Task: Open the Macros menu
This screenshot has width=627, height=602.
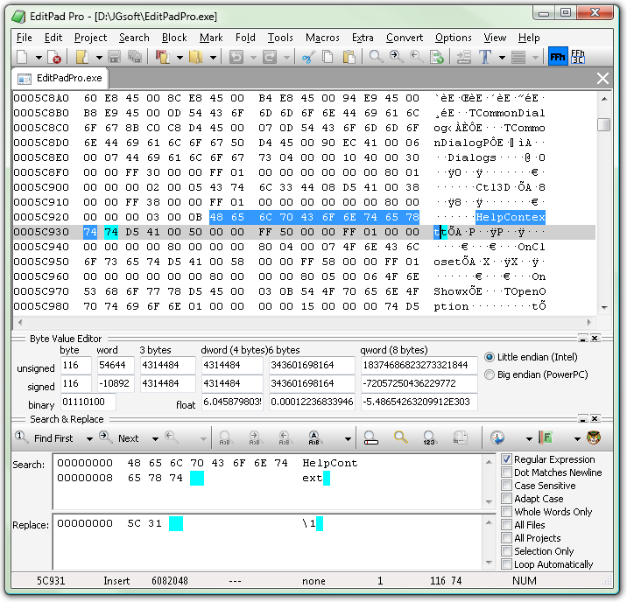Action: (x=322, y=38)
